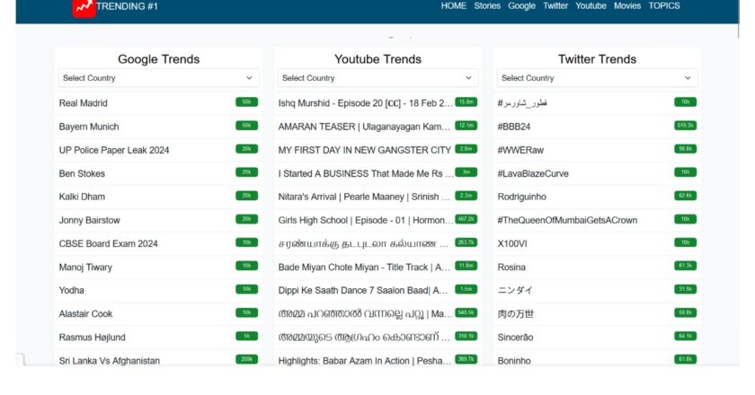Click the red Trending #1 logo icon
Viewport: 755px width, 395px height.
click(84, 8)
